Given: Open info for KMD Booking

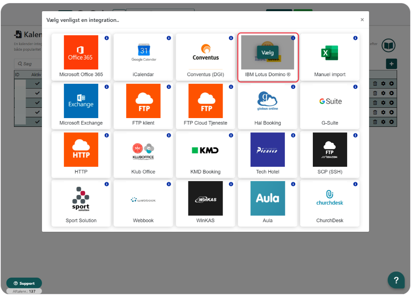Looking at the screenshot, I should 231,135.
